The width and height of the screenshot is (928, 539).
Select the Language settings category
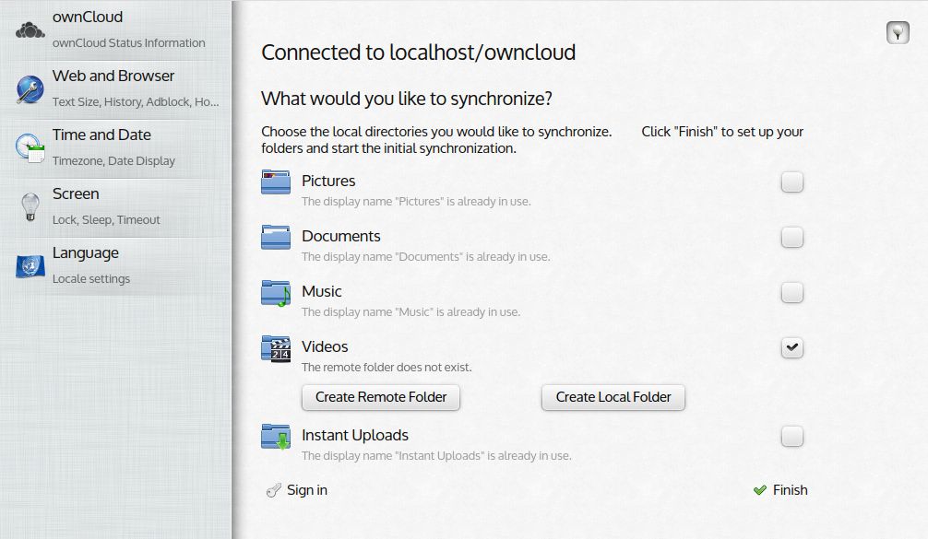[x=116, y=266]
